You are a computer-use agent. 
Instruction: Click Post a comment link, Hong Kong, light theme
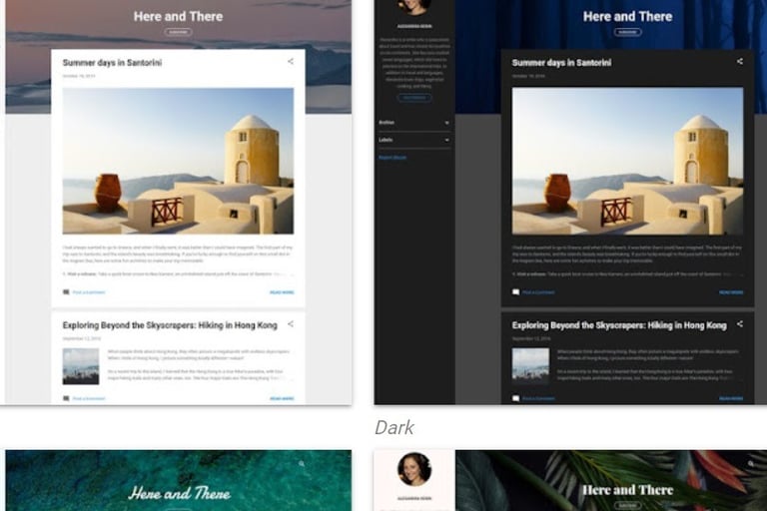pyautogui.click(x=89, y=398)
